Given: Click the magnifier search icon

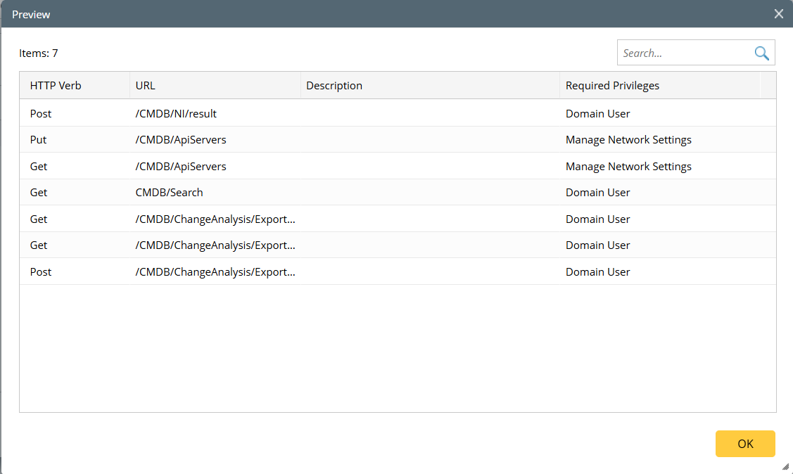Looking at the screenshot, I should click(x=761, y=53).
